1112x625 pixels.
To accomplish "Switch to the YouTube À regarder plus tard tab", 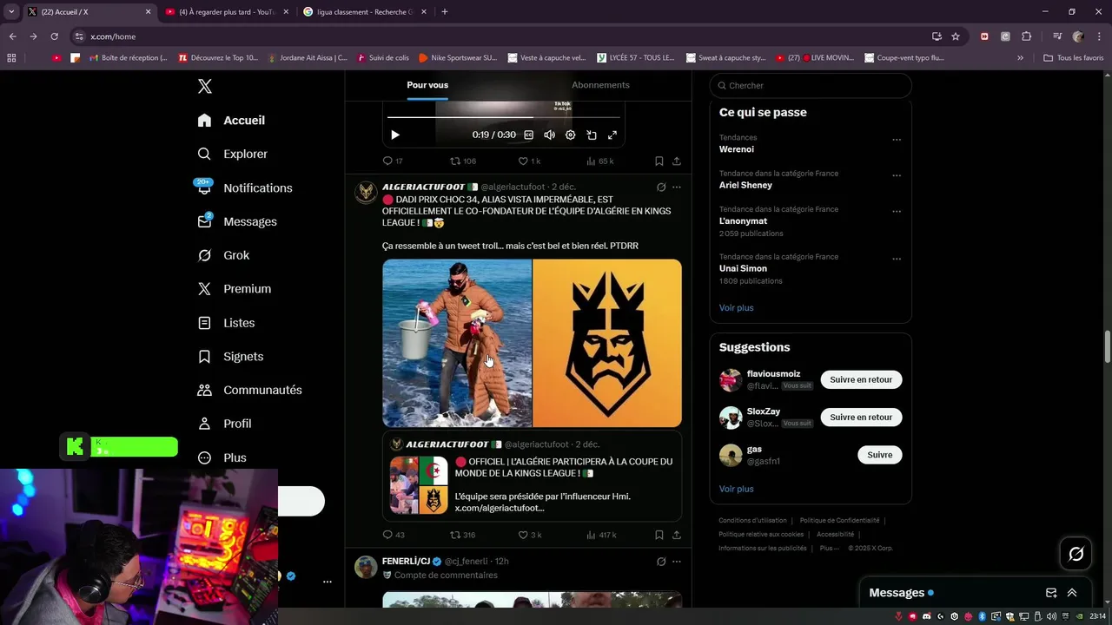I will 226,12.
